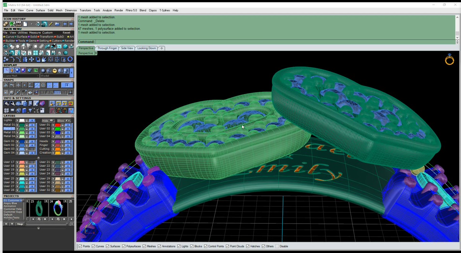Click the grid snap icon at Snaps row end
This screenshot has width=461, height=253.
70,92
